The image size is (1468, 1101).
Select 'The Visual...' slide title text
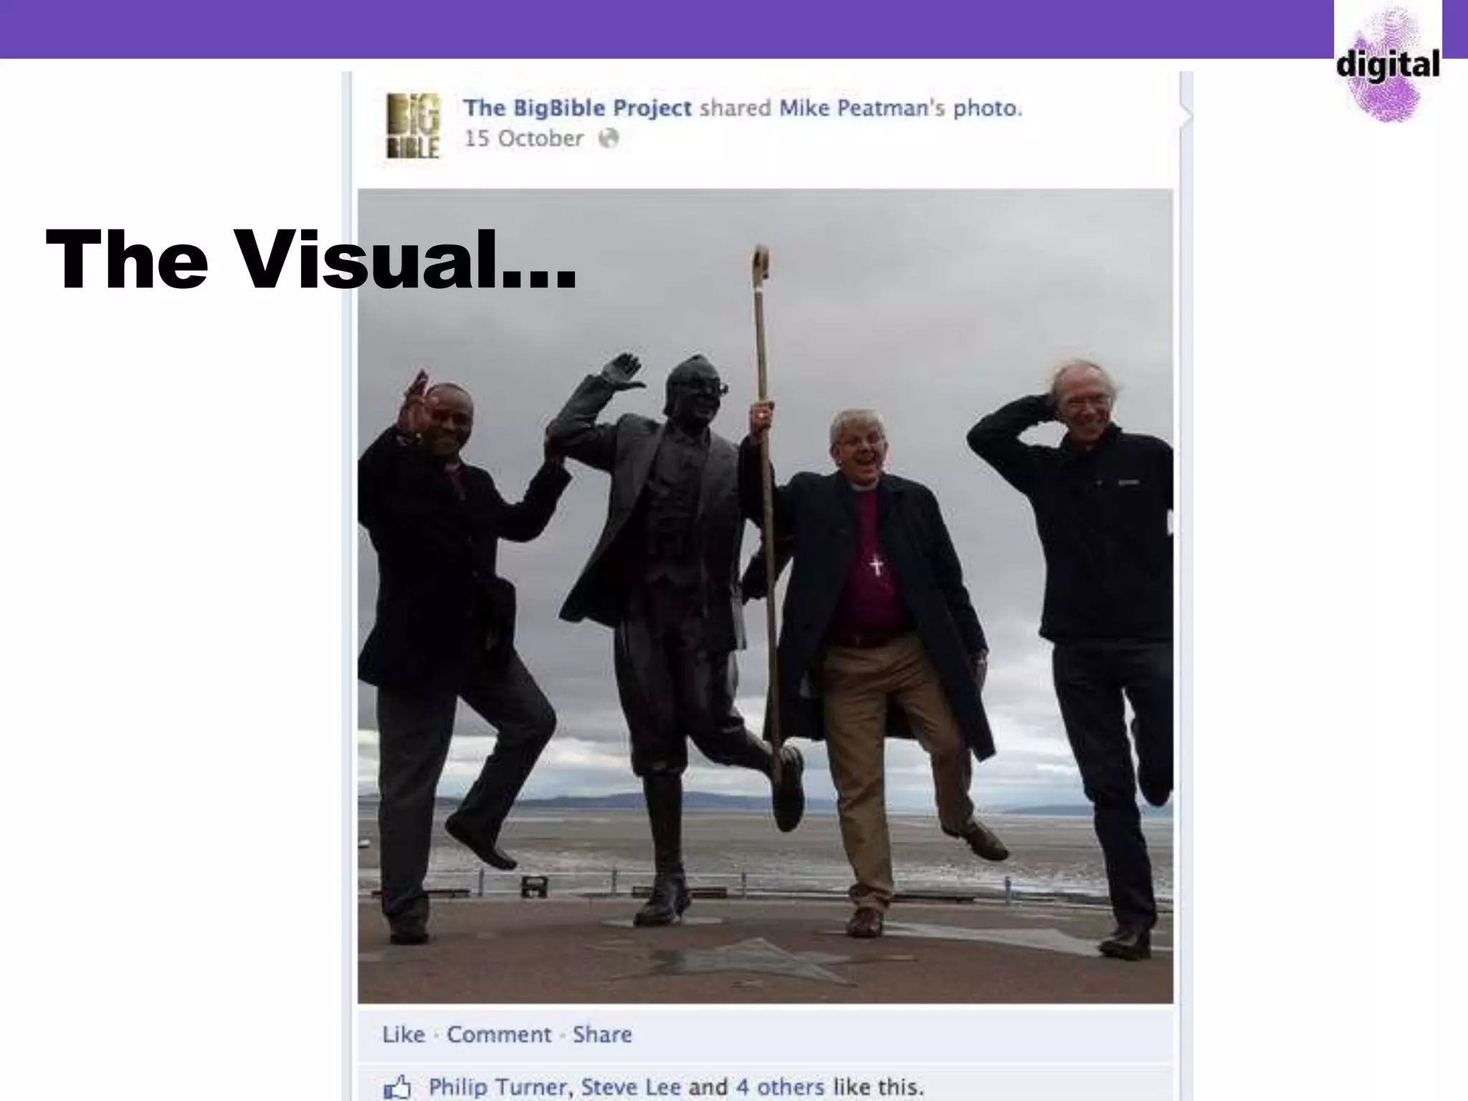point(310,259)
